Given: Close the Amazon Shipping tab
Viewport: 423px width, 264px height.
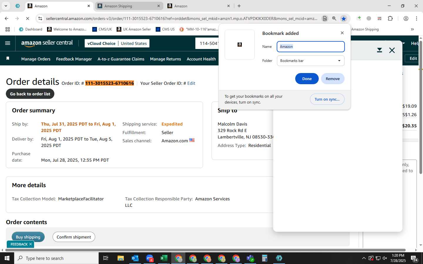Looking at the screenshot, I should coord(159,6).
